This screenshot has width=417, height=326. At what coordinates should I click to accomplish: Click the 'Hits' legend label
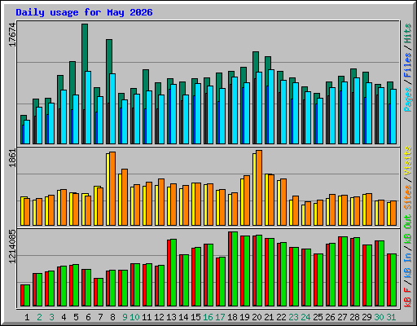[x=408, y=33]
